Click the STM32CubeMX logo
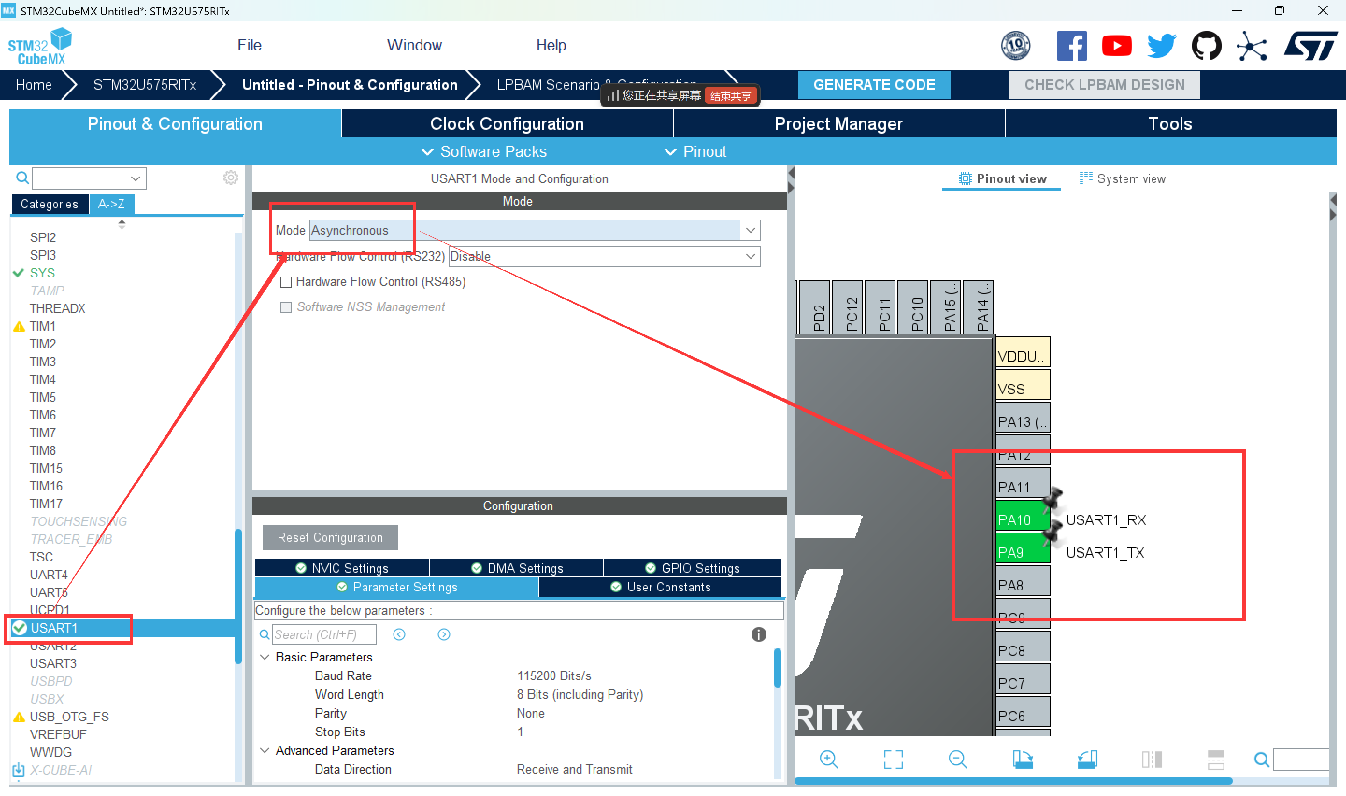 (39, 47)
